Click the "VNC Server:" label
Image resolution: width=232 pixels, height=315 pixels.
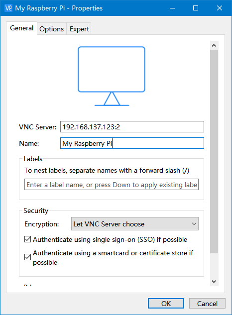click(x=38, y=127)
